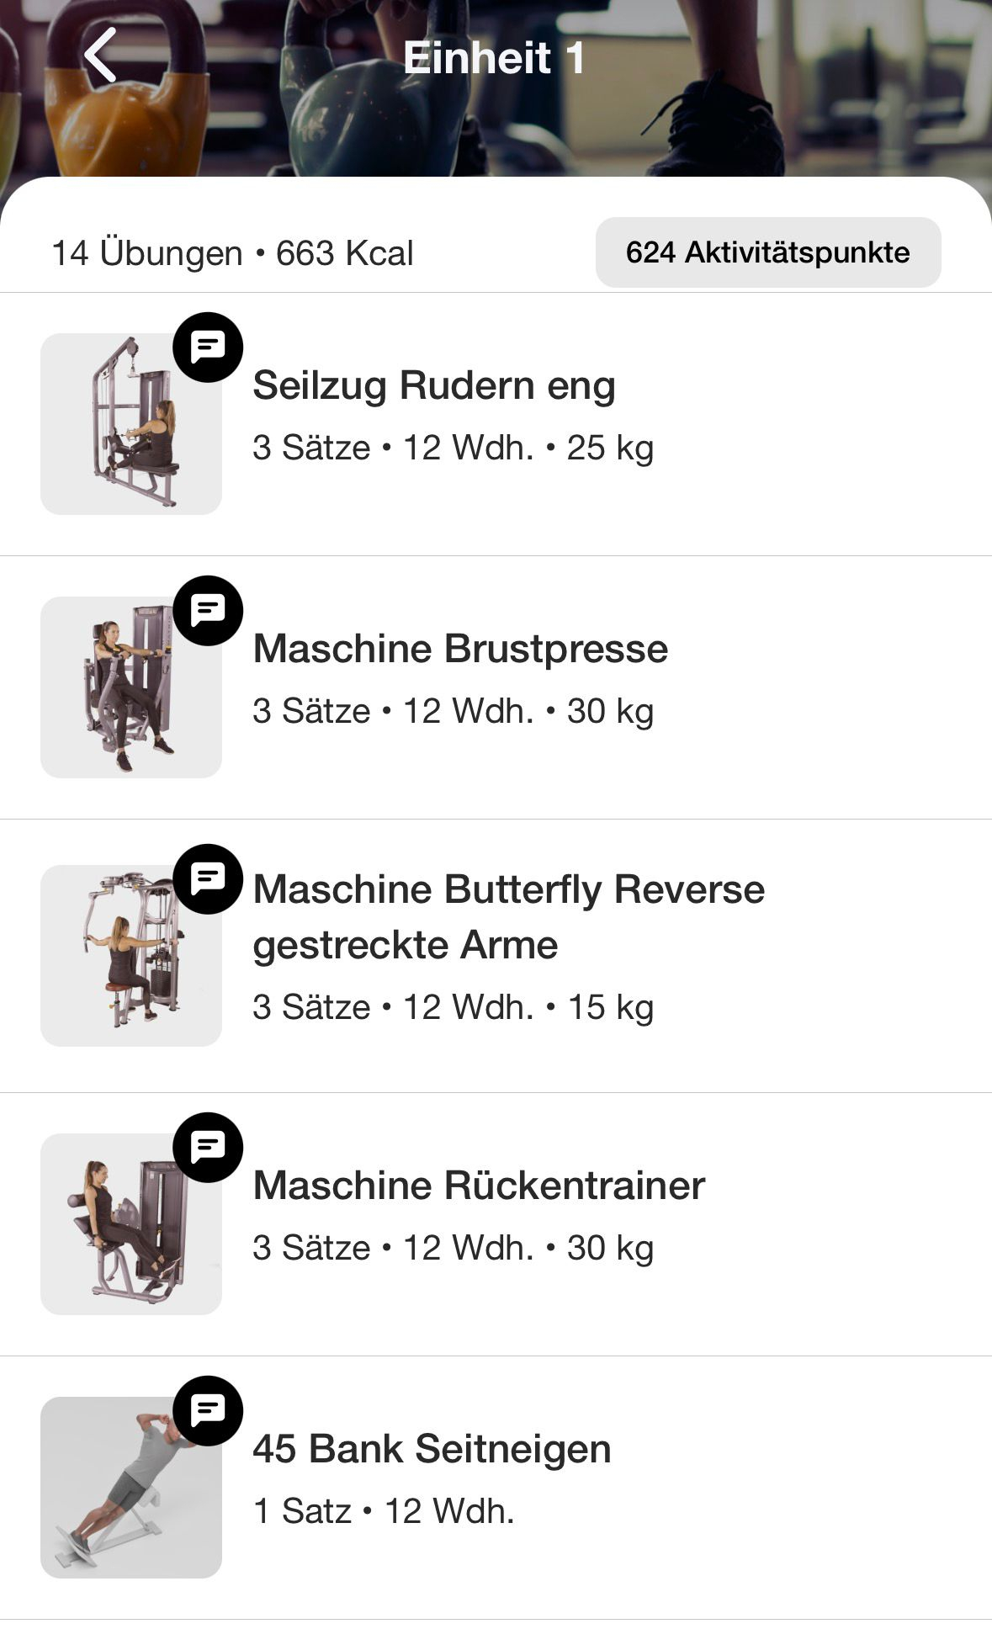
Task: Open Maschine Brustpresse exercise thumbnail
Action: 131,687
